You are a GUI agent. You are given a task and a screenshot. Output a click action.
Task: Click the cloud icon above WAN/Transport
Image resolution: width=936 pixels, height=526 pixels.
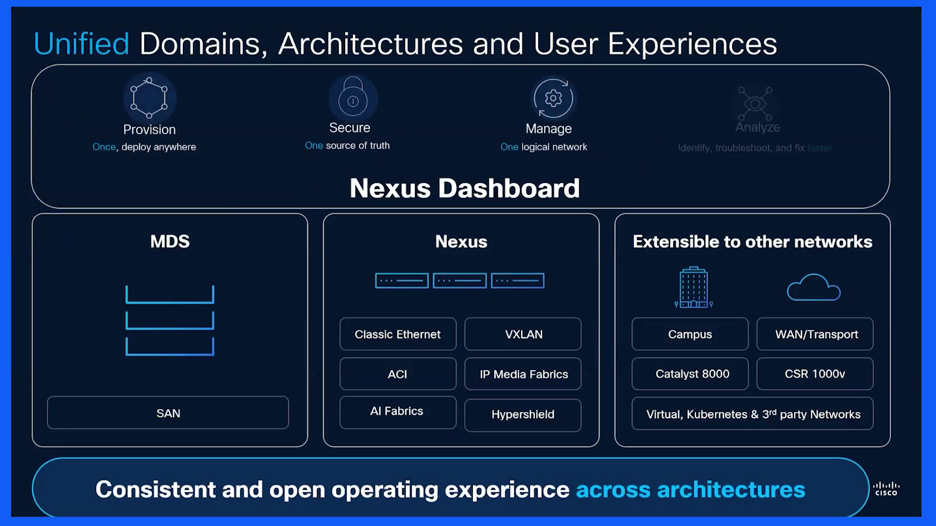point(814,287)
